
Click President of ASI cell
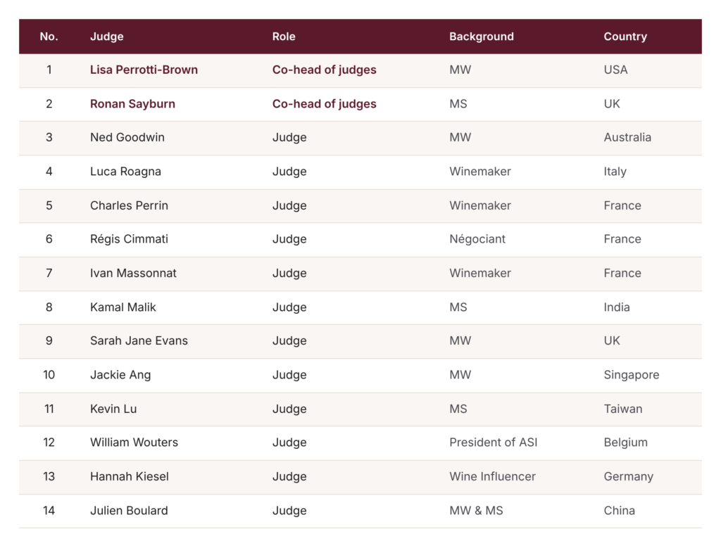coord(494,442)
